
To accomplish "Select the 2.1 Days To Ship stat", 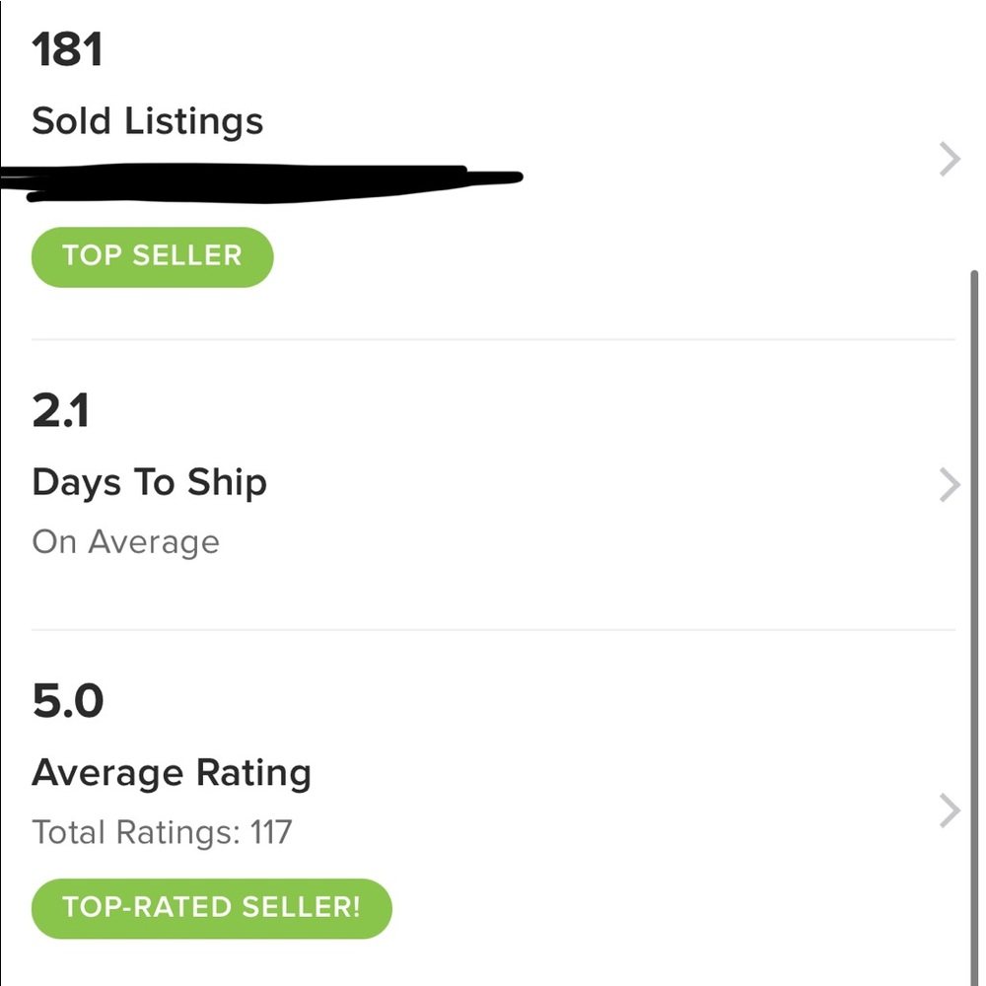I will 149,482.
